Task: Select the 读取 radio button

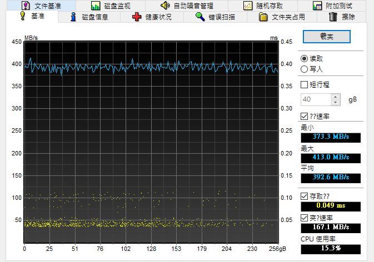Action: 304,59
